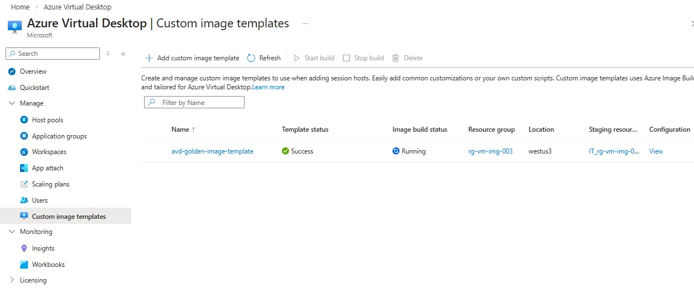The width and height of the screenshot is (694, 297).
Task: Open Application groups menu item
Action: pos(59,136)
